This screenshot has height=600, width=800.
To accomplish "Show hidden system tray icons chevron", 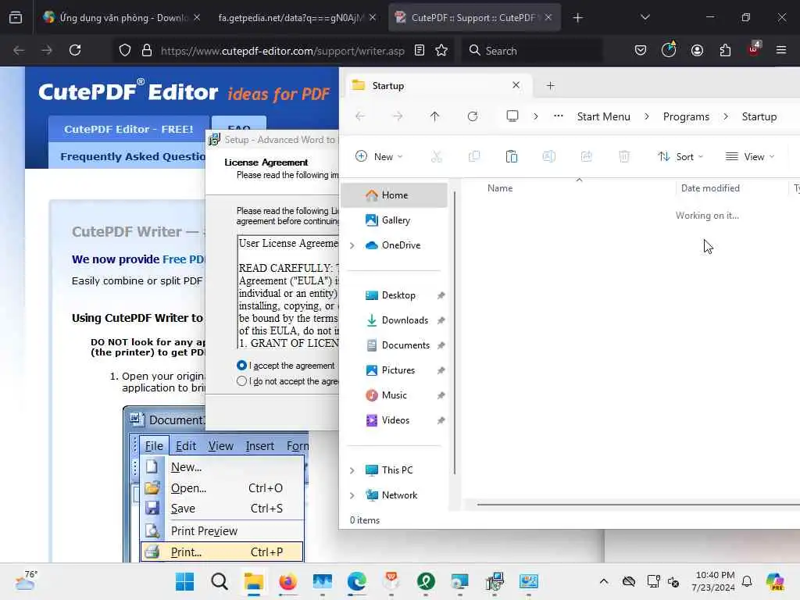I will point(604,581).
